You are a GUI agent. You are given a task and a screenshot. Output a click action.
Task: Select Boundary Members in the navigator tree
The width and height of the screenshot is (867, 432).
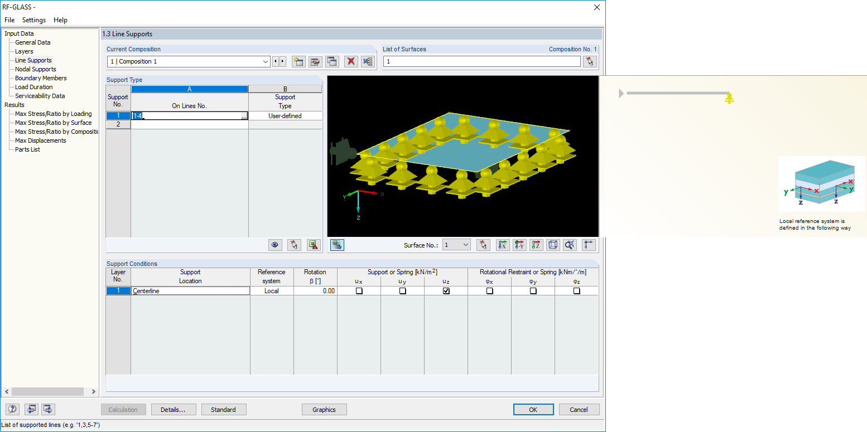click(41, 78)
